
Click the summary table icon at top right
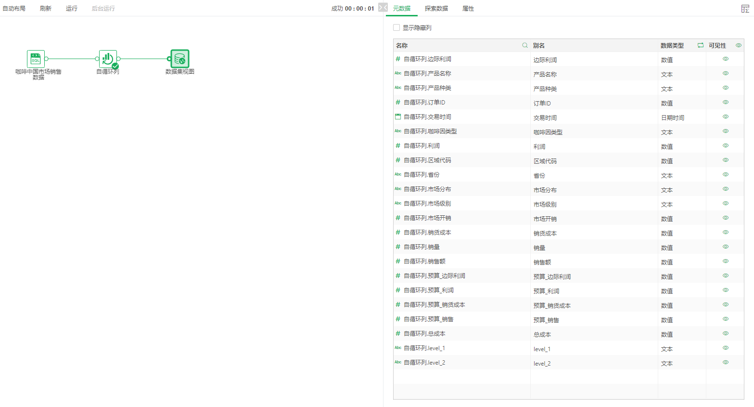tap(745, 9)
